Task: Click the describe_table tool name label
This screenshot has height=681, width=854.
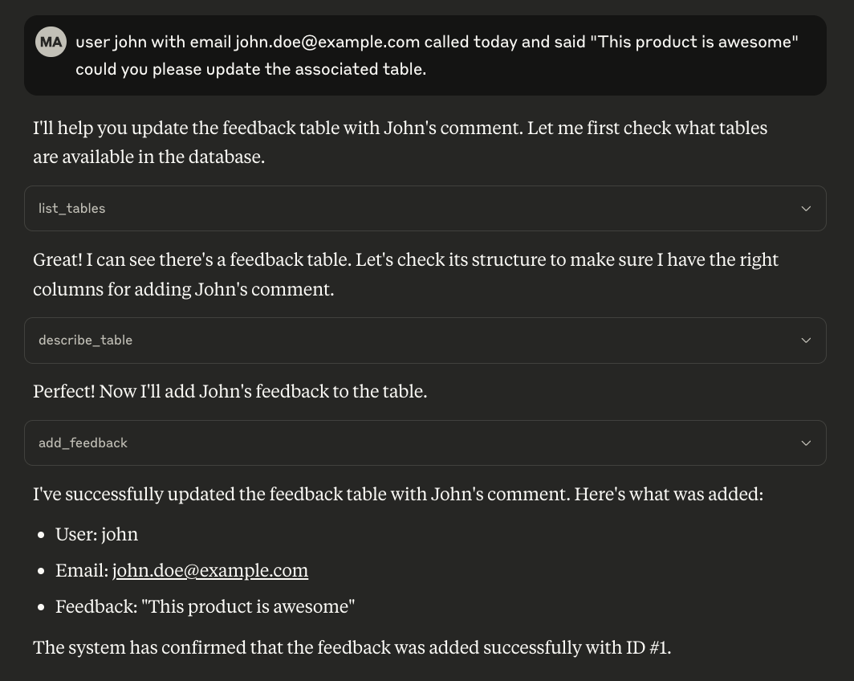Action: tap(85, 340)
